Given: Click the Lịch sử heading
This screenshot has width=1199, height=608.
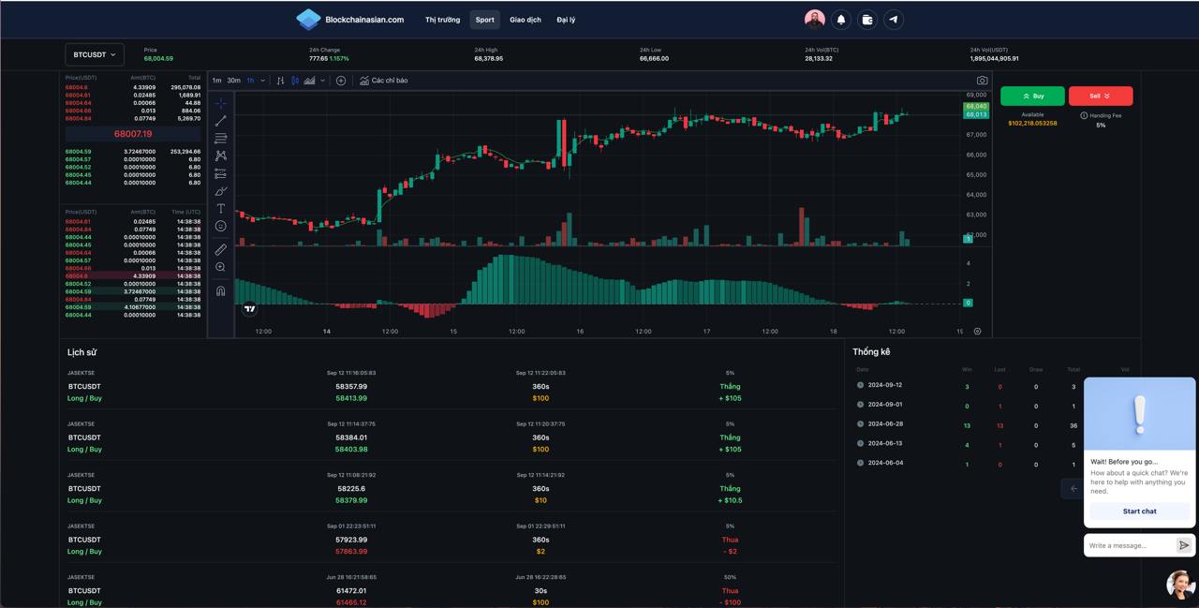Looking at the screenshot, I should [81, 352].
